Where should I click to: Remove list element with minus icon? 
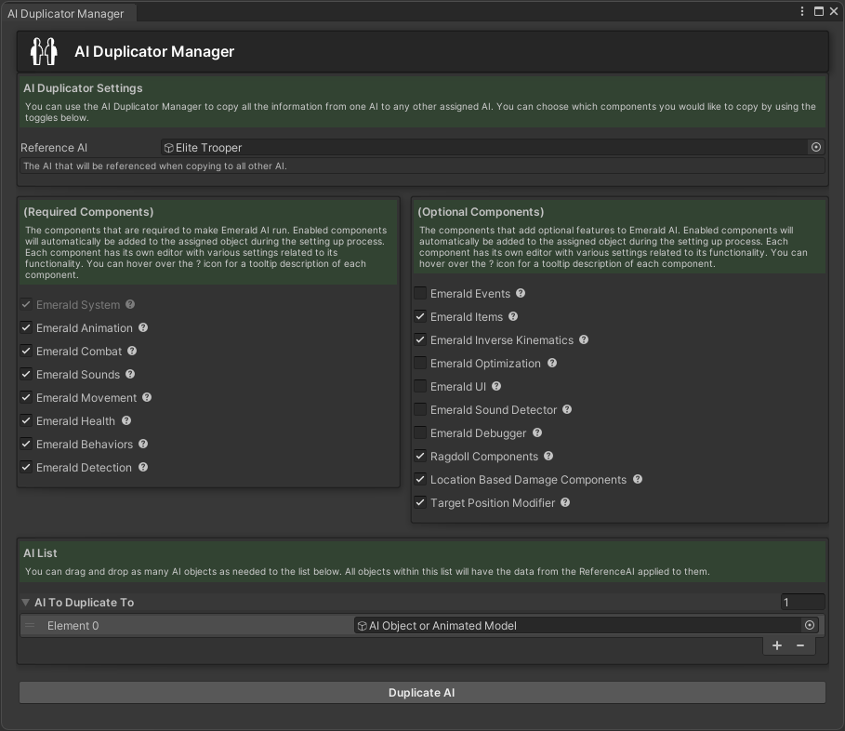click(x=800, y=645)
